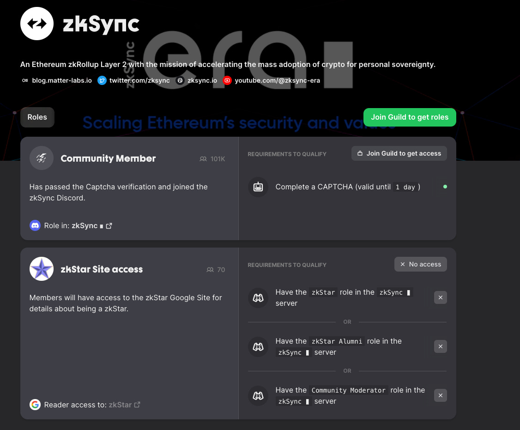This screenshot has height=430, width=520.
Task: Open the twitter.com/zksync link
Action: 139,80
